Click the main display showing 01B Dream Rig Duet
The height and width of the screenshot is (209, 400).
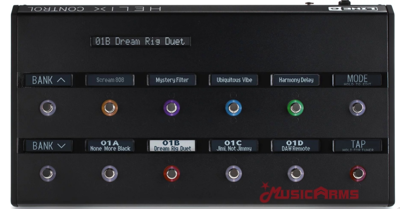tap(140, 42)
